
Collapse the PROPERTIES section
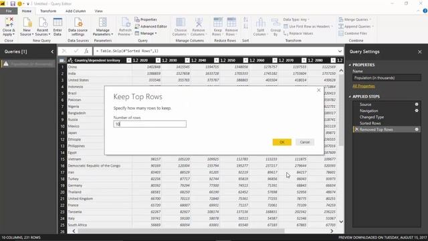pyautogui.click(x=350, y=65)
